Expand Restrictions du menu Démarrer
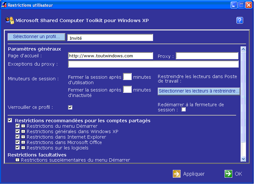The image size is (254, 184). pyautogui.click(x=23, y=126)
